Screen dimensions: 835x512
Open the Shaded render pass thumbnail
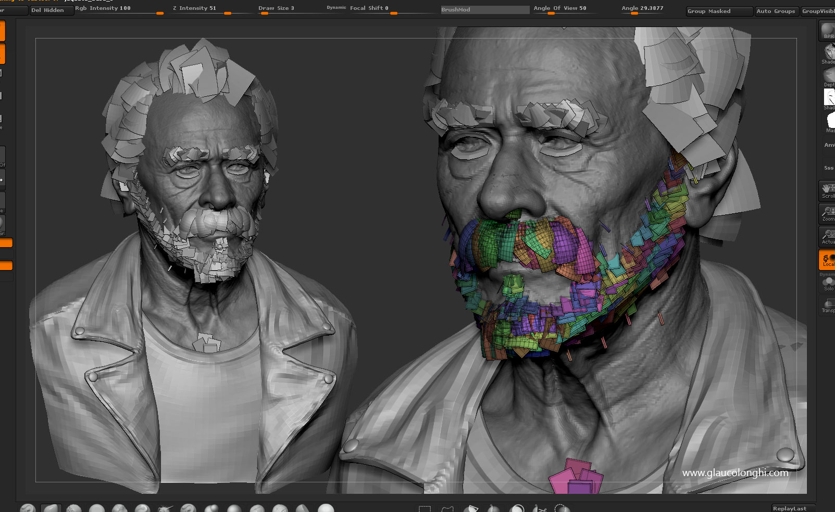click(x=828, y=54)
